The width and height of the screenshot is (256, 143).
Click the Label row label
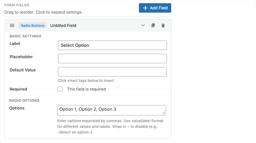15,44
